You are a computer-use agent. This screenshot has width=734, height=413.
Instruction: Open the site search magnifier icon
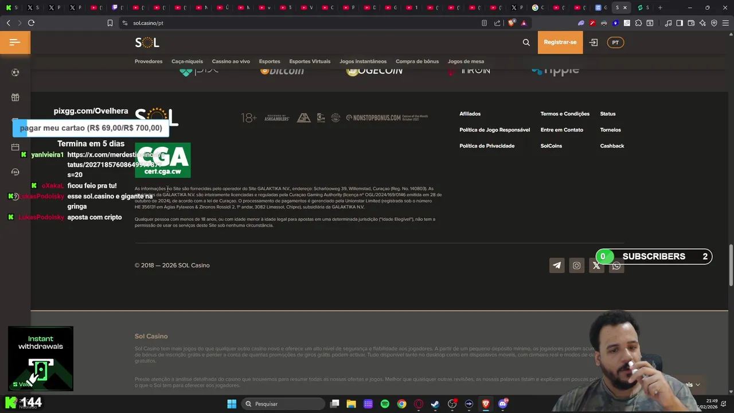pyautogui.click(x=526, y=42)
